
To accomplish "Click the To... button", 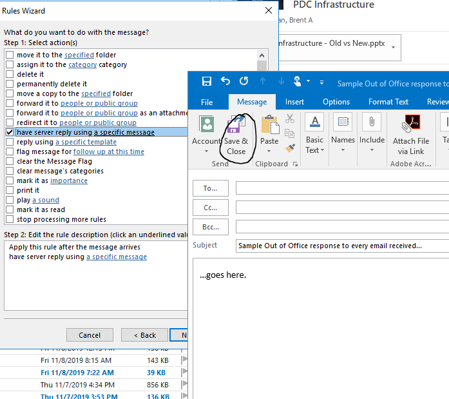I will tap(211, 188).
